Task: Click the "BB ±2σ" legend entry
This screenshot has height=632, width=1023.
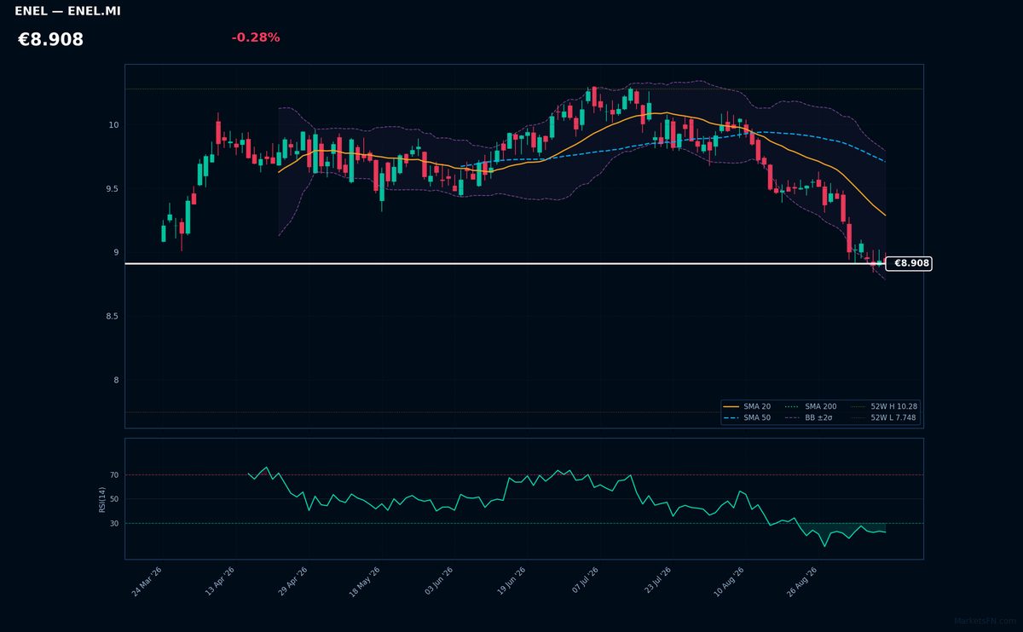Action: pos(809,418)
